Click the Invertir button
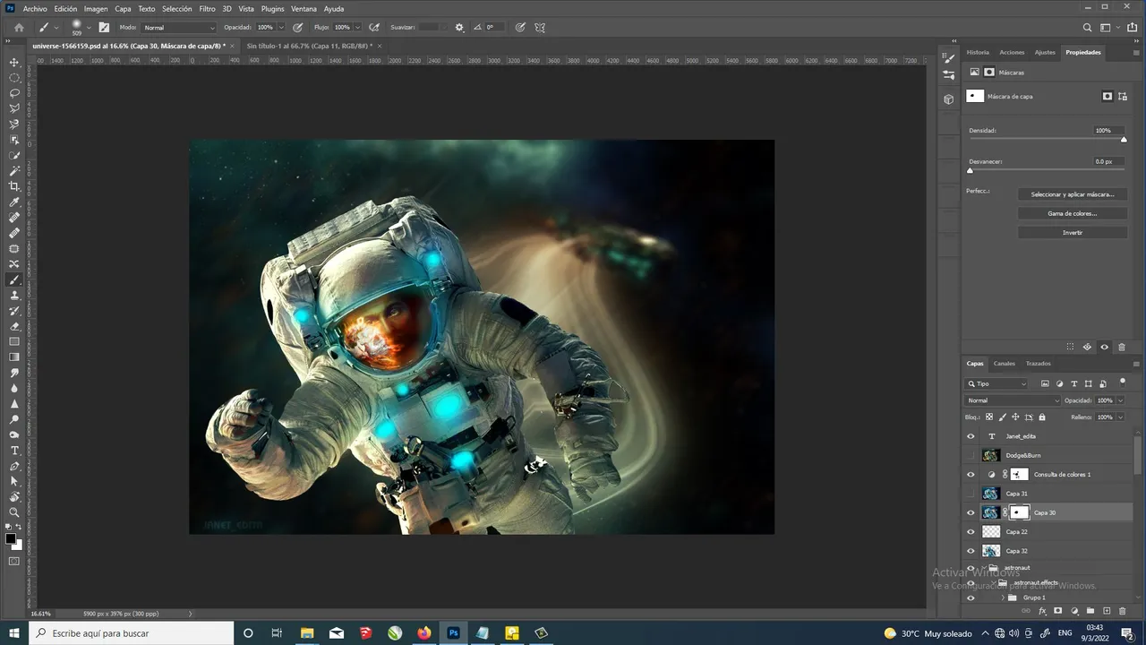The height and width of the screenshot is (645, 1146). (1073, 232)
